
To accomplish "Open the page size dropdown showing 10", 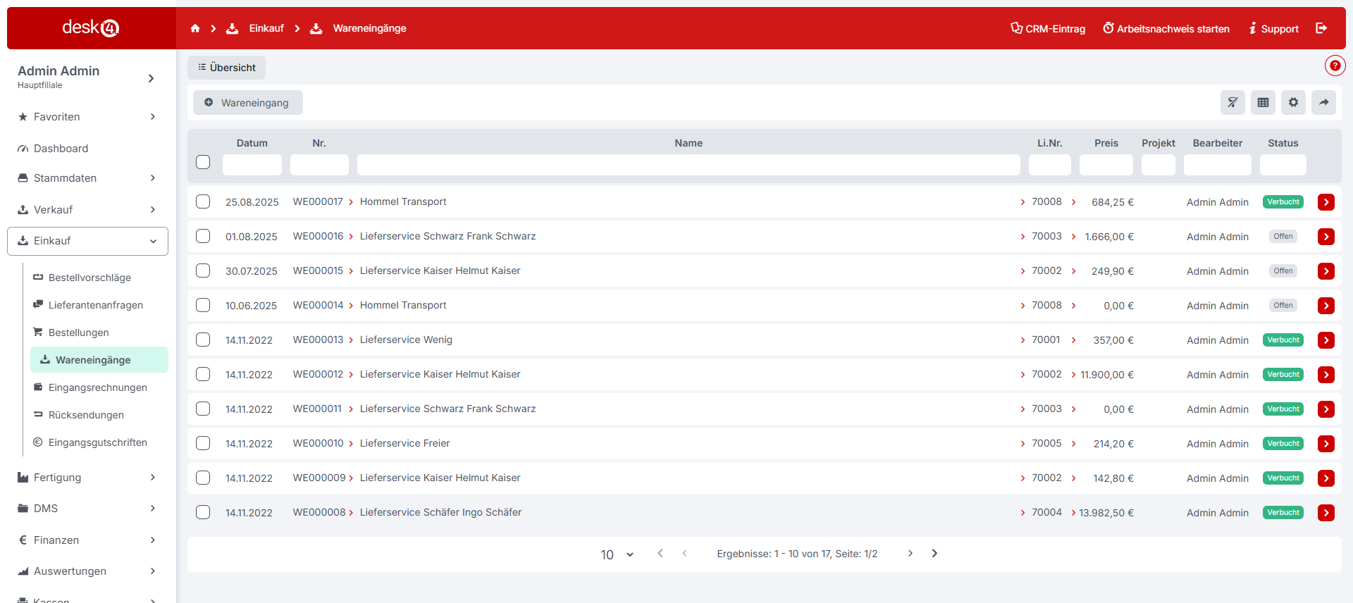I will tap(617, 554).
